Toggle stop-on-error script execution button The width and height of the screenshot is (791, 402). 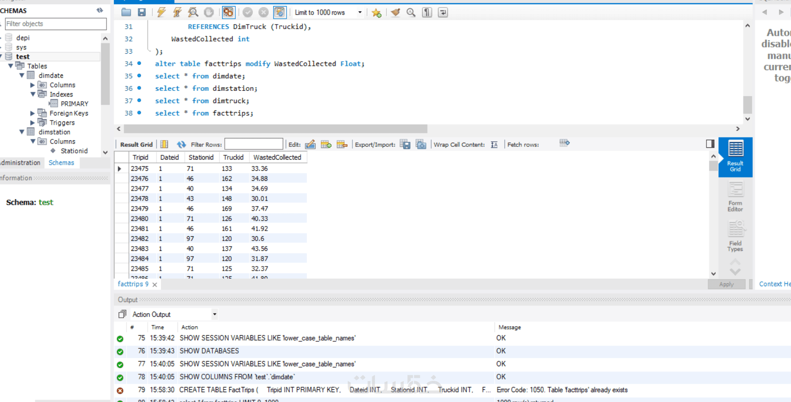click(x=228, y=13)
